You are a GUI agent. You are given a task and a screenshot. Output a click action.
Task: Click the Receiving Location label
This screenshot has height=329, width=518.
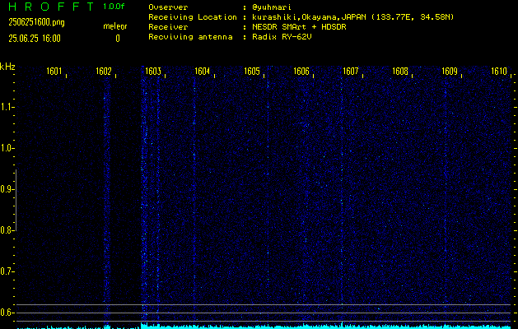pyautogui.click(x=193, y=17)
